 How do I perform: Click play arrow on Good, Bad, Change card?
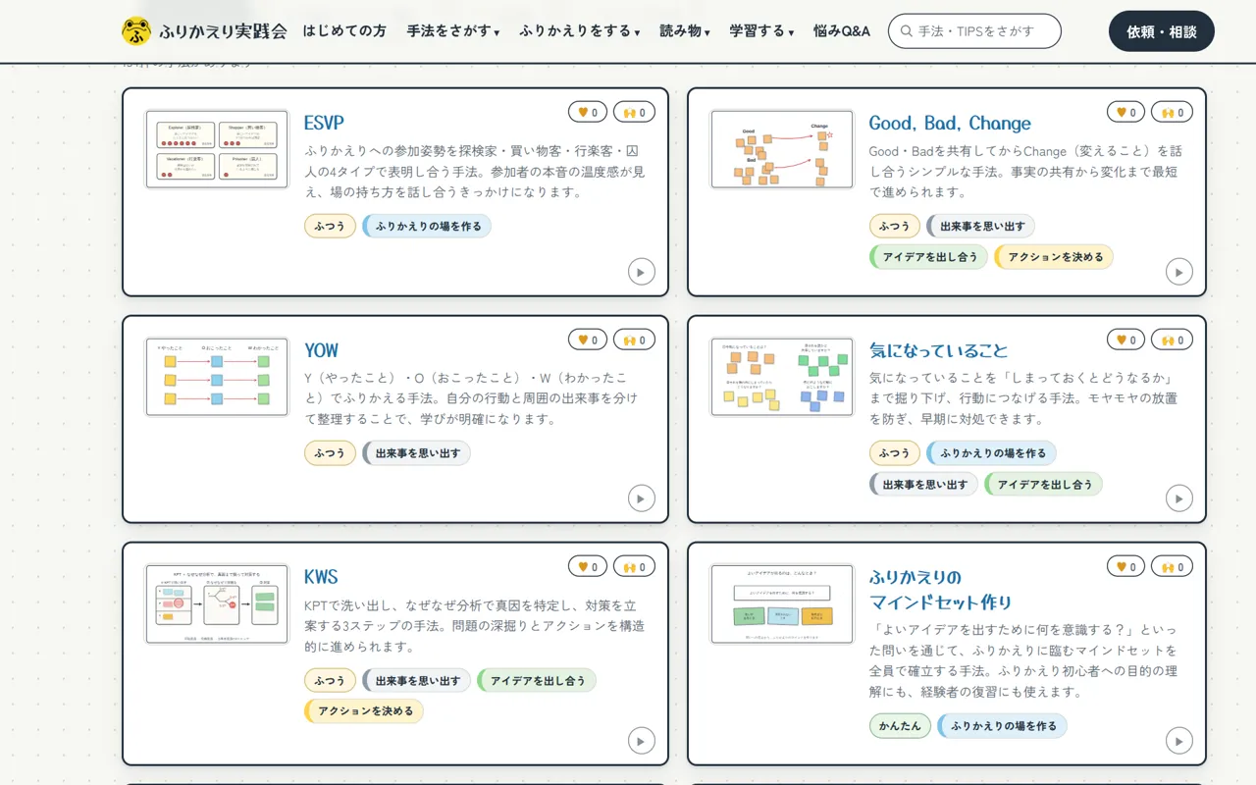click(1179, 272)
